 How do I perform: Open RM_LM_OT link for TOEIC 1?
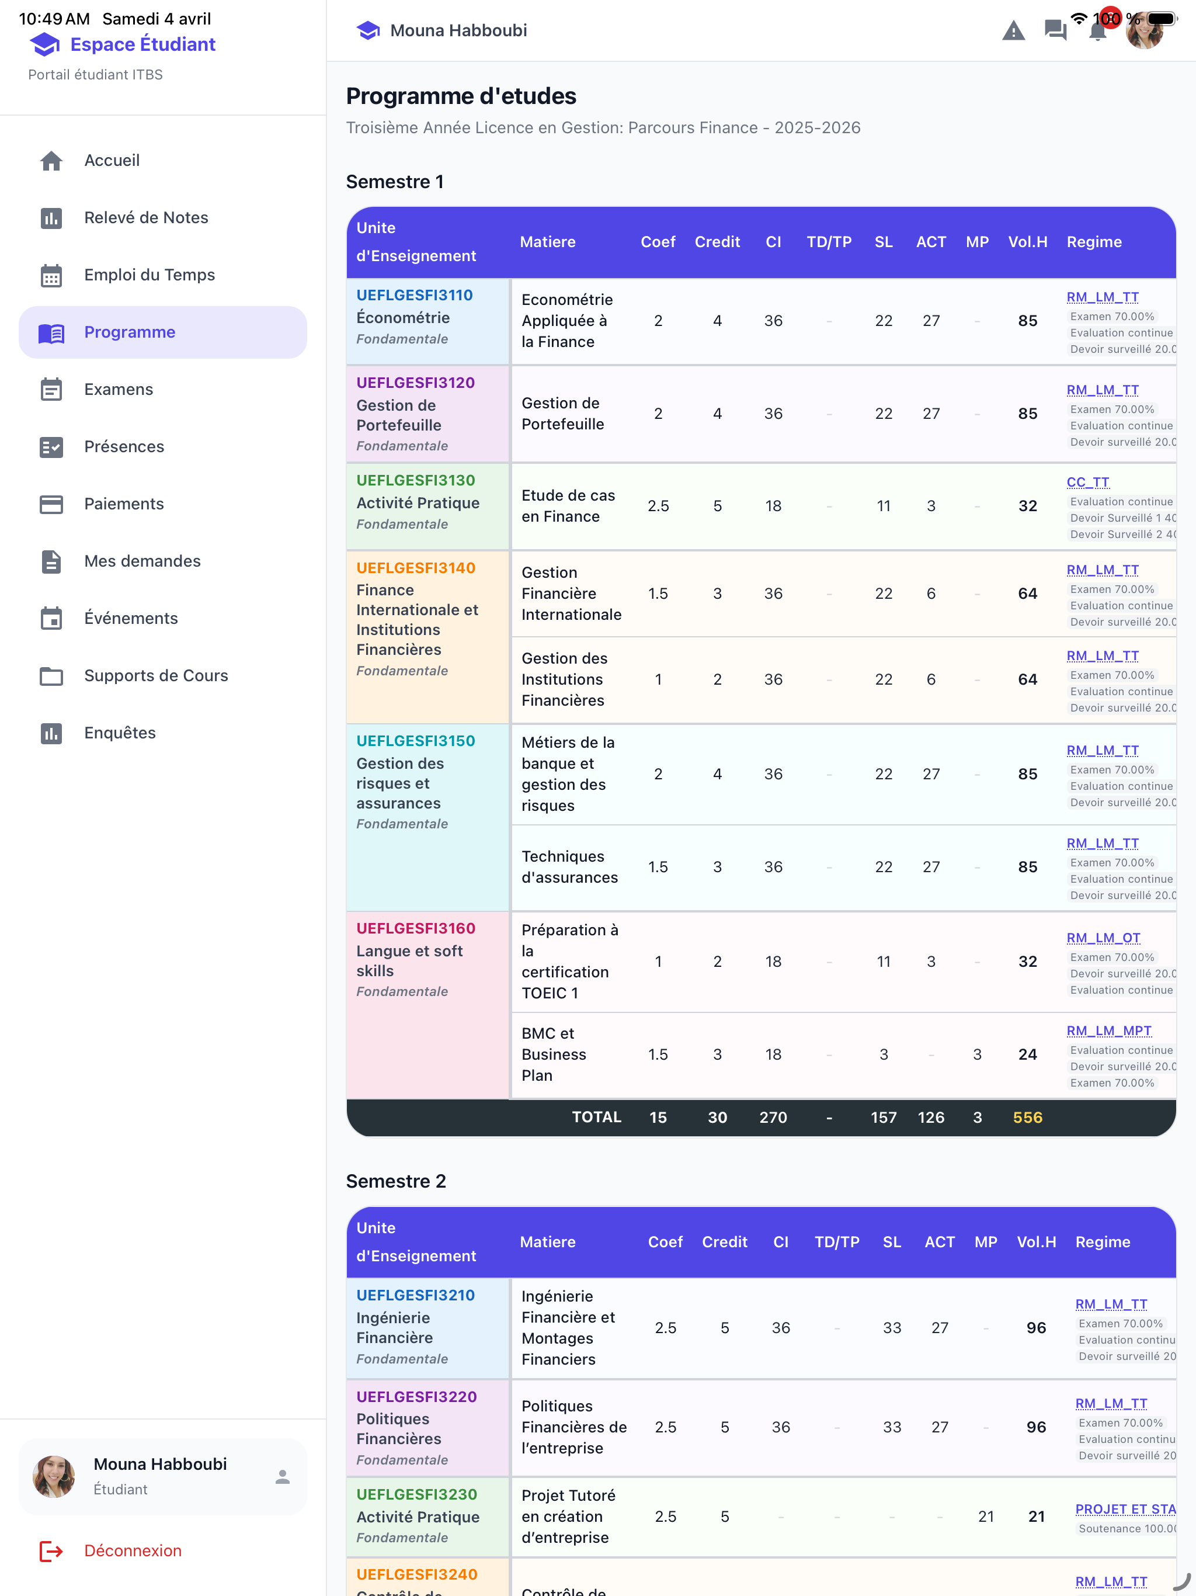click(x=1103, y=938)
